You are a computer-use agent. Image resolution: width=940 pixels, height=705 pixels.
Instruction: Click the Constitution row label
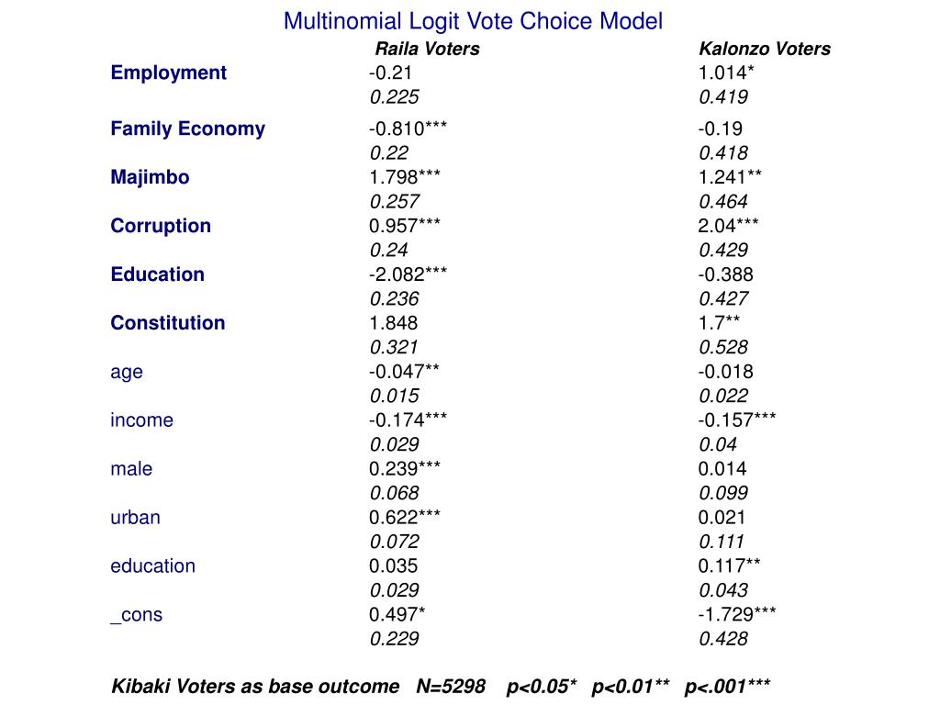[x=168, y=322]
